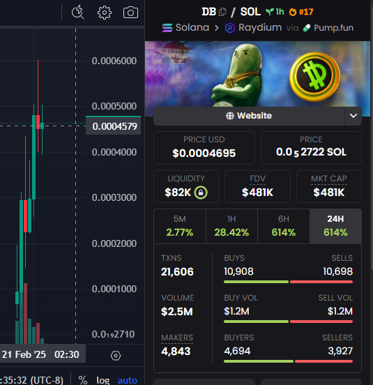The height and width of the screenshot is (385, 373).
Task: Take a chart snapshot with the camera icon
Action: (130, 13)
